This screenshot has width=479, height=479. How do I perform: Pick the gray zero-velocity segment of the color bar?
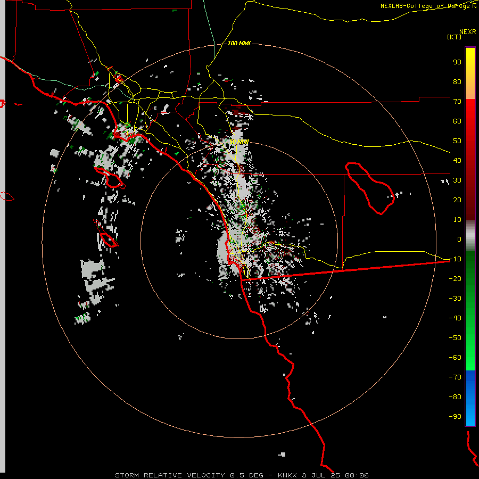coord(470,236)
